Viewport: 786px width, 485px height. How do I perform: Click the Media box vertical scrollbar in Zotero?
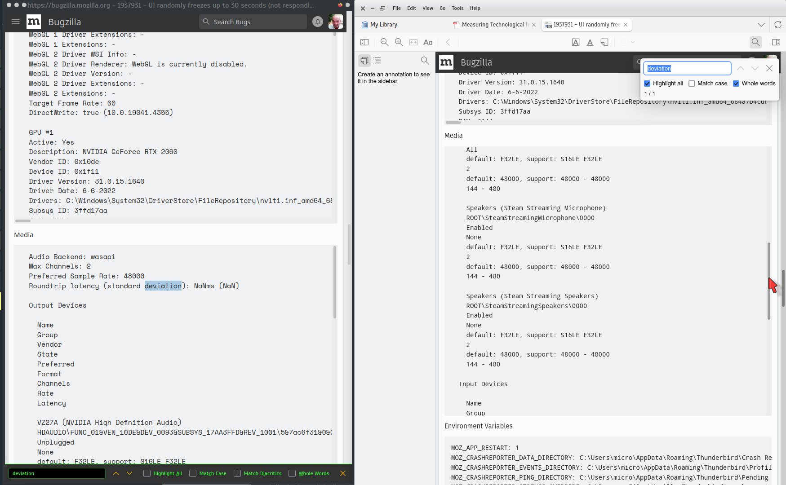click(x=768, y=281)
